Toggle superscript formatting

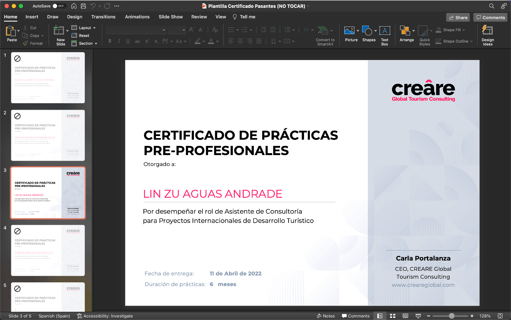pyautogui.click(x=147, y=41)
